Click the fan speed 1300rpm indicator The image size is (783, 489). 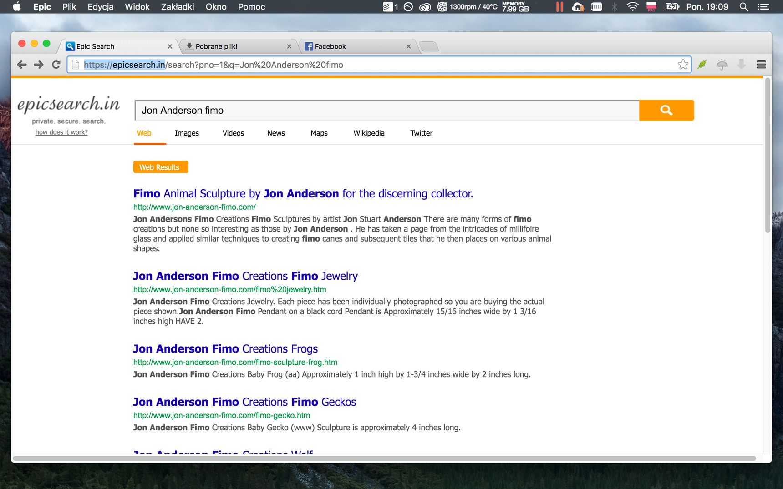click(468, 6)
